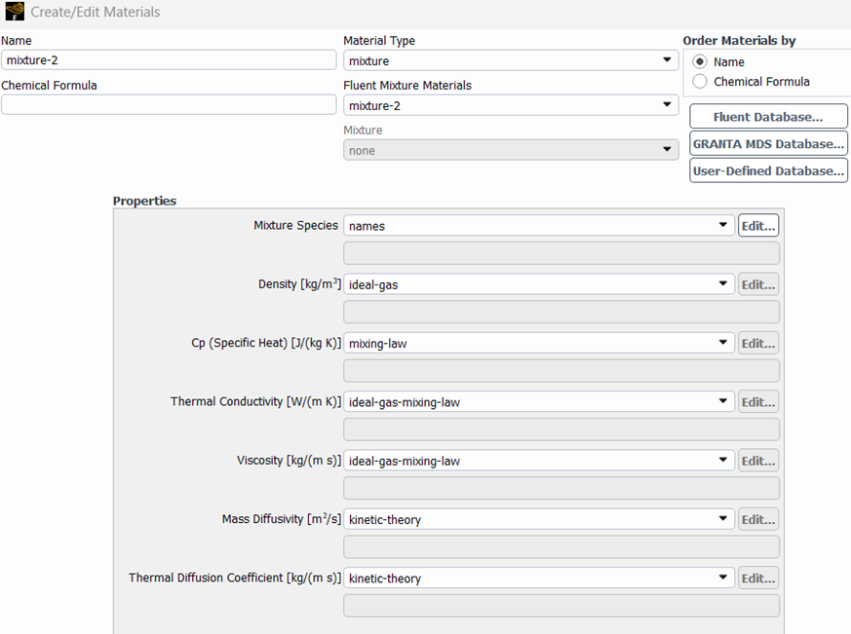Open the Mixture Species dropdown

(538, 226)
